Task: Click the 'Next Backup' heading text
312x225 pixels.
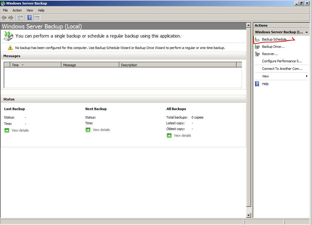Action: (x=96, y=109)
